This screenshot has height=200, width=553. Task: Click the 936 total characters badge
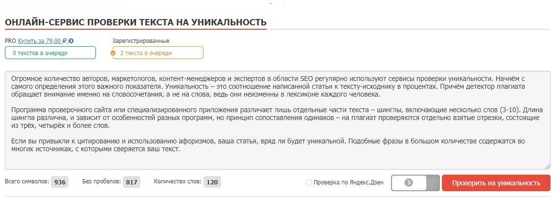(x=60, y=182)
